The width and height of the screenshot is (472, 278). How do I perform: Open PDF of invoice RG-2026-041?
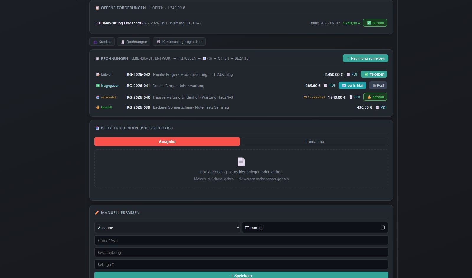[x=330, y=86]
